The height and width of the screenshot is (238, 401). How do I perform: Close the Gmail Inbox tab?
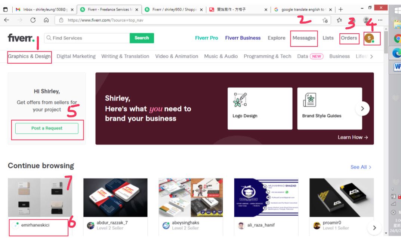72,10
